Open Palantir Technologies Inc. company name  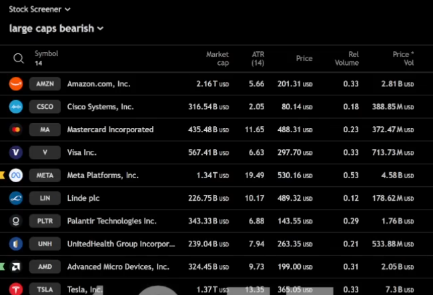[111, 221]
